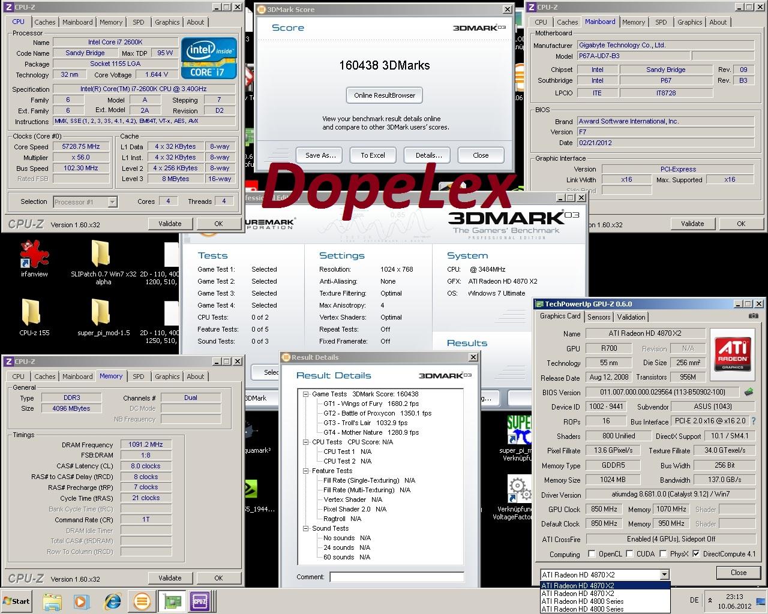Viewport: 768px width, 614px height.
Task: Collapse the Game Tests tree node
Action: click(x=306, y=394)
